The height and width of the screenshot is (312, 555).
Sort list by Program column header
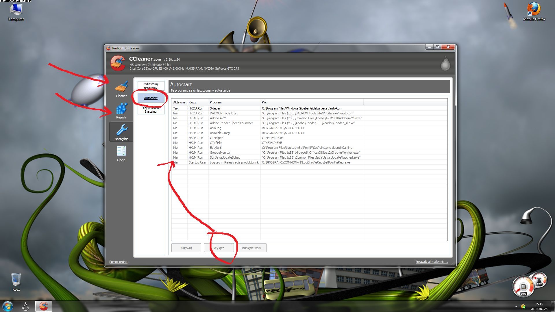point(234,102)
